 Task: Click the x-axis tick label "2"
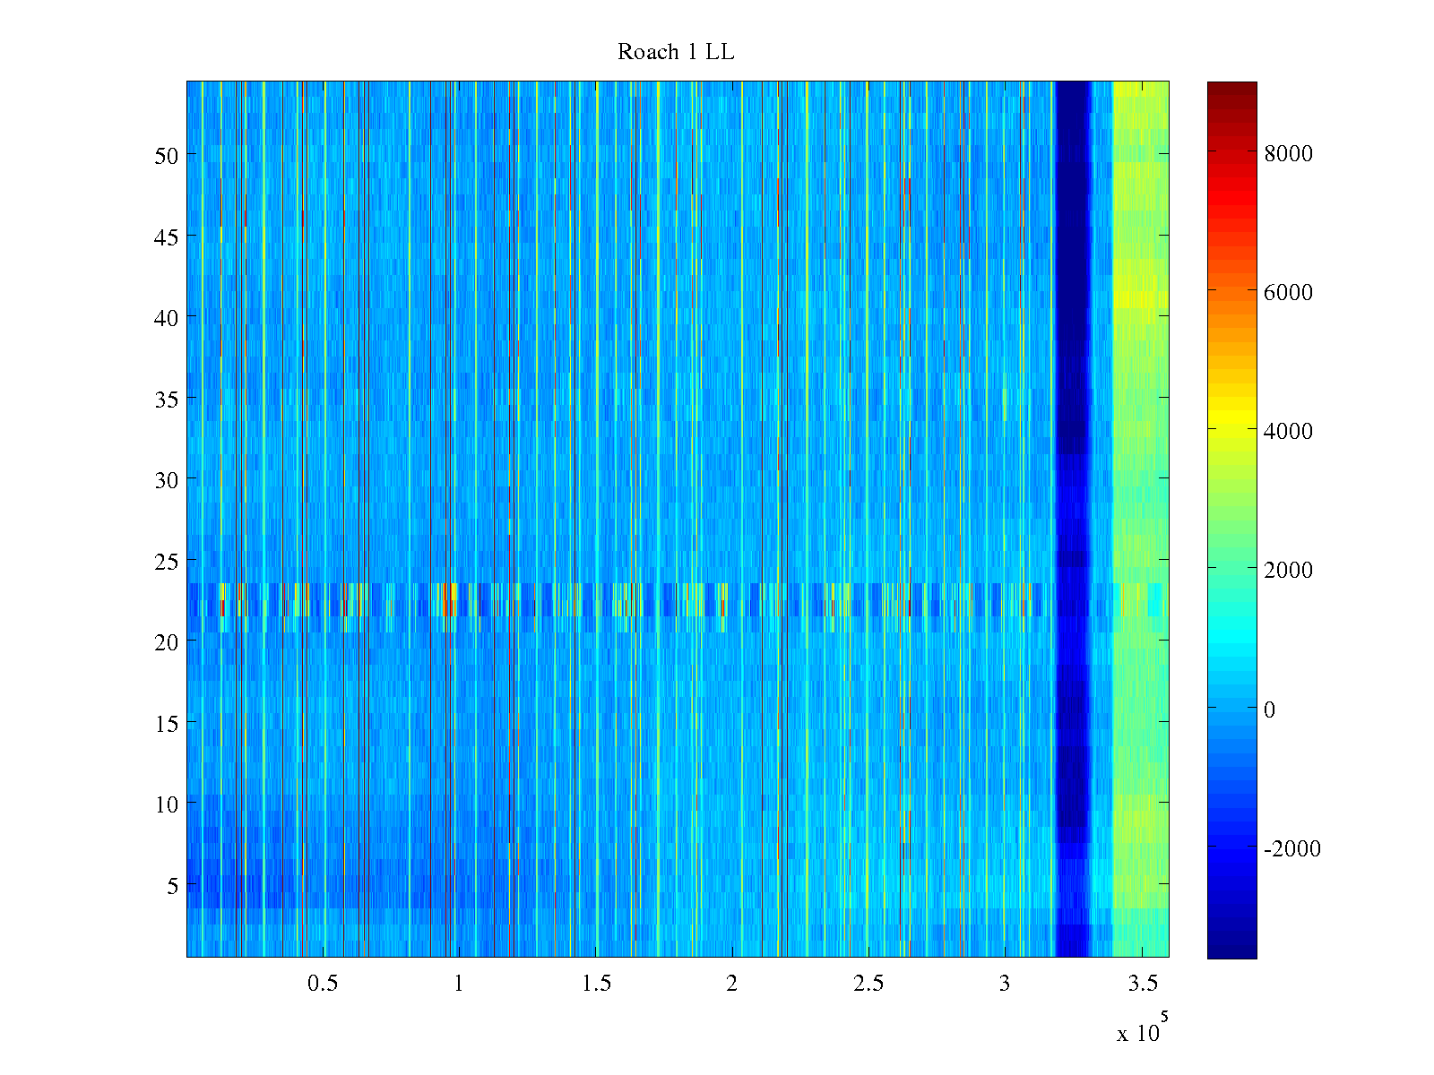[732, 984]
